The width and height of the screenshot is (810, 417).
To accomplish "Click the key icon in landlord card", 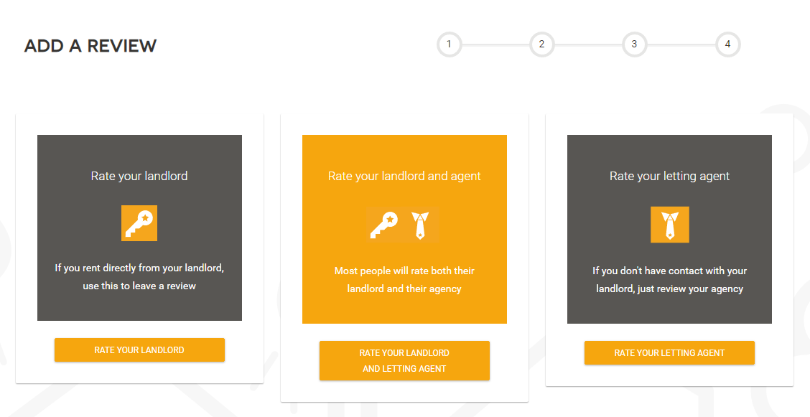I will 139,223.
